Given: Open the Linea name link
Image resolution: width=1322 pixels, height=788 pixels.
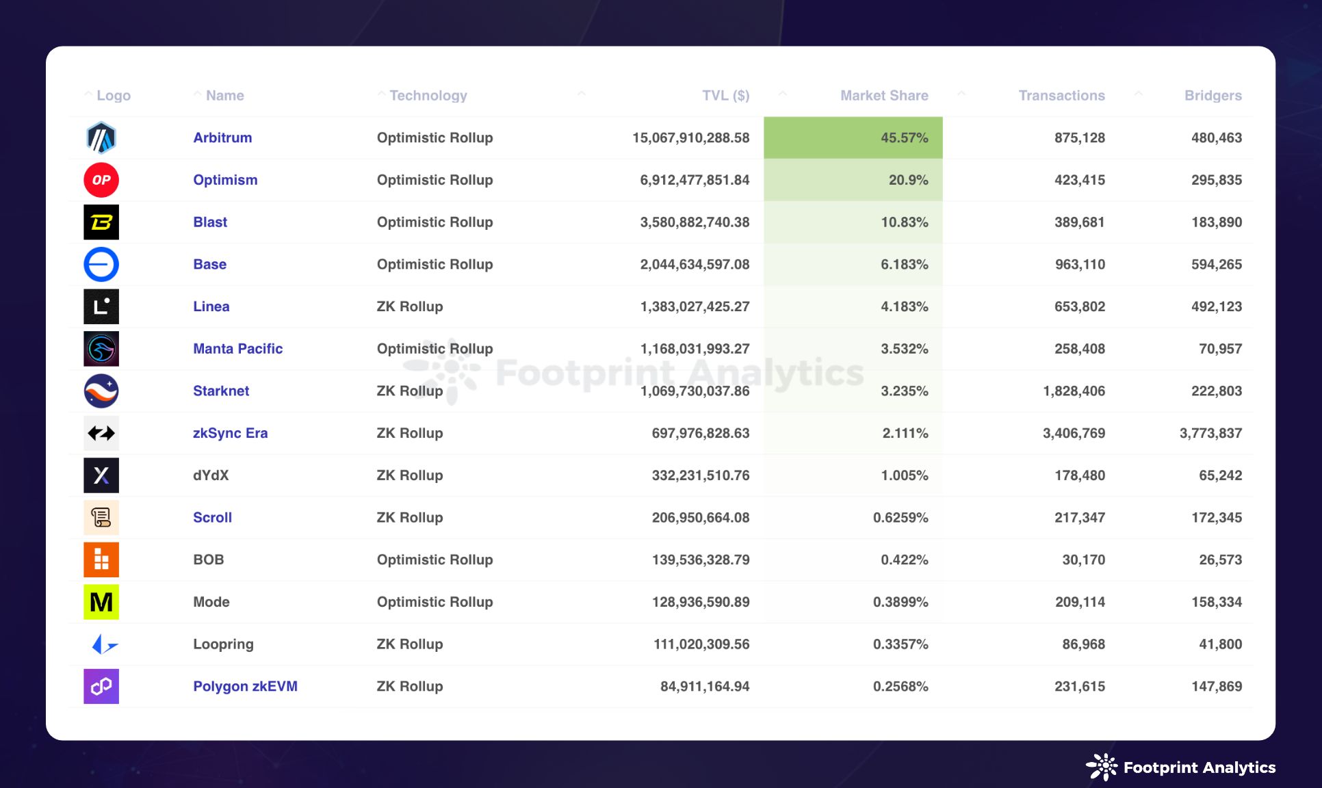Looking at the screenshot, I should pyautogui.click(x=211, y=307).
